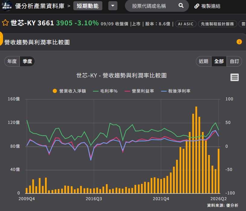
Task: Toggle 稅後淨利率 legend series
Action: coord(176,91)
